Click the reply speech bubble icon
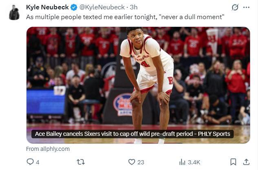 coord(30,162)
